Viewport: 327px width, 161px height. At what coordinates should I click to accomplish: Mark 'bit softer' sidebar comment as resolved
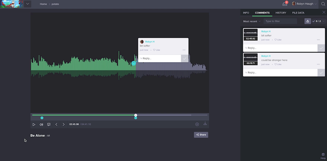(321, 48)
